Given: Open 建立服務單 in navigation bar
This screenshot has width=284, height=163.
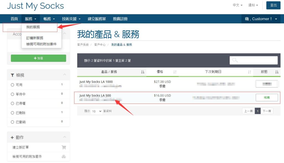Looking at the screenshot, I should point(97,19).
